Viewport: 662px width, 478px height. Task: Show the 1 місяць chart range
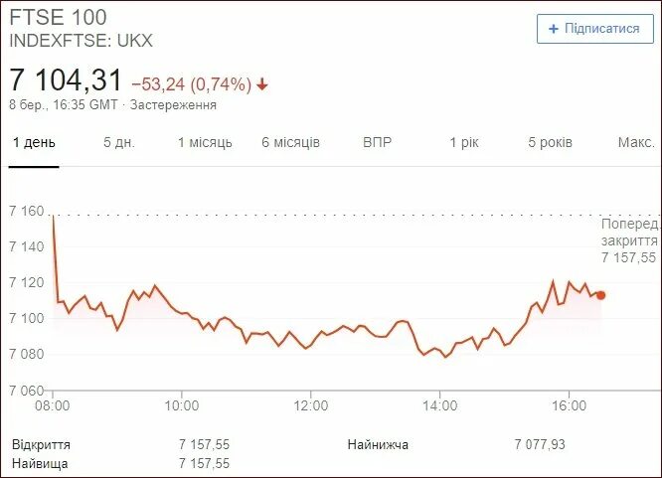(x=205, y=142)
